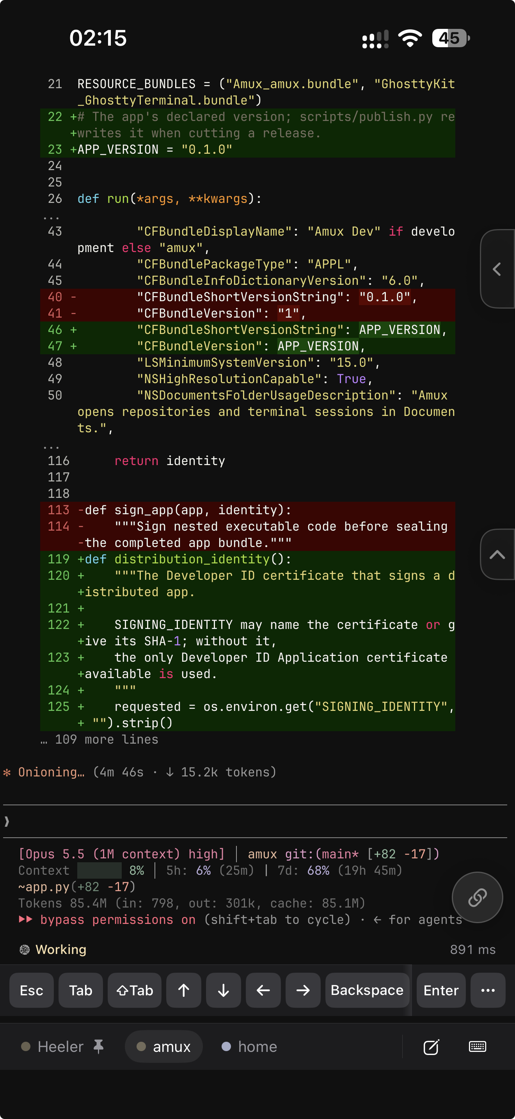Viewport: 515px width, 1119px height.
Task: Tap the 02:15 clock in status bar
Action: (x=98, y=38)
